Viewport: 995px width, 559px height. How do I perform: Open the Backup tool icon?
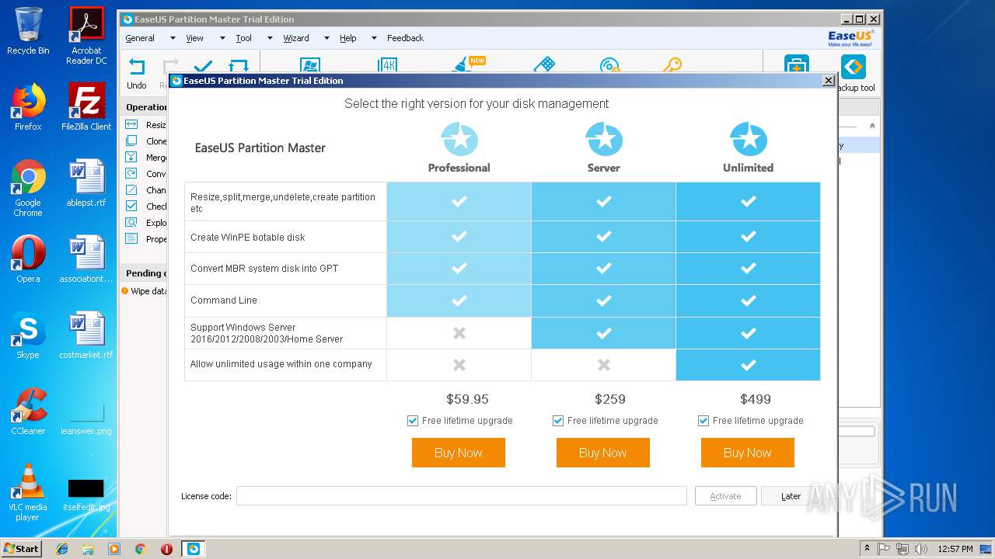(854, 67)
